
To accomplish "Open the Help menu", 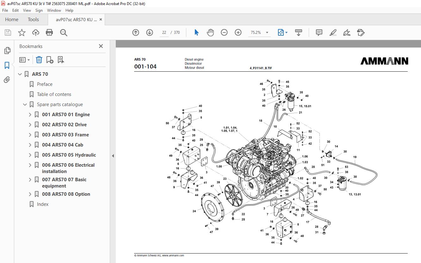I will point(69,10).
